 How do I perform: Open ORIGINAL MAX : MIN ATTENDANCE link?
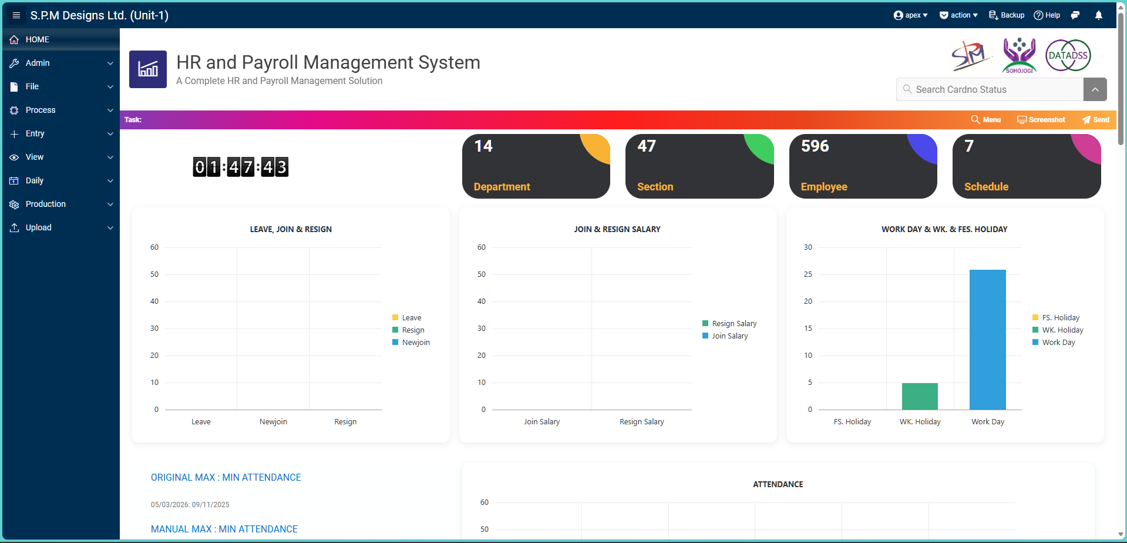click(226, 478)
